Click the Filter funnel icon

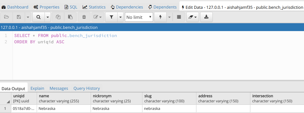(x=111, y=17)
